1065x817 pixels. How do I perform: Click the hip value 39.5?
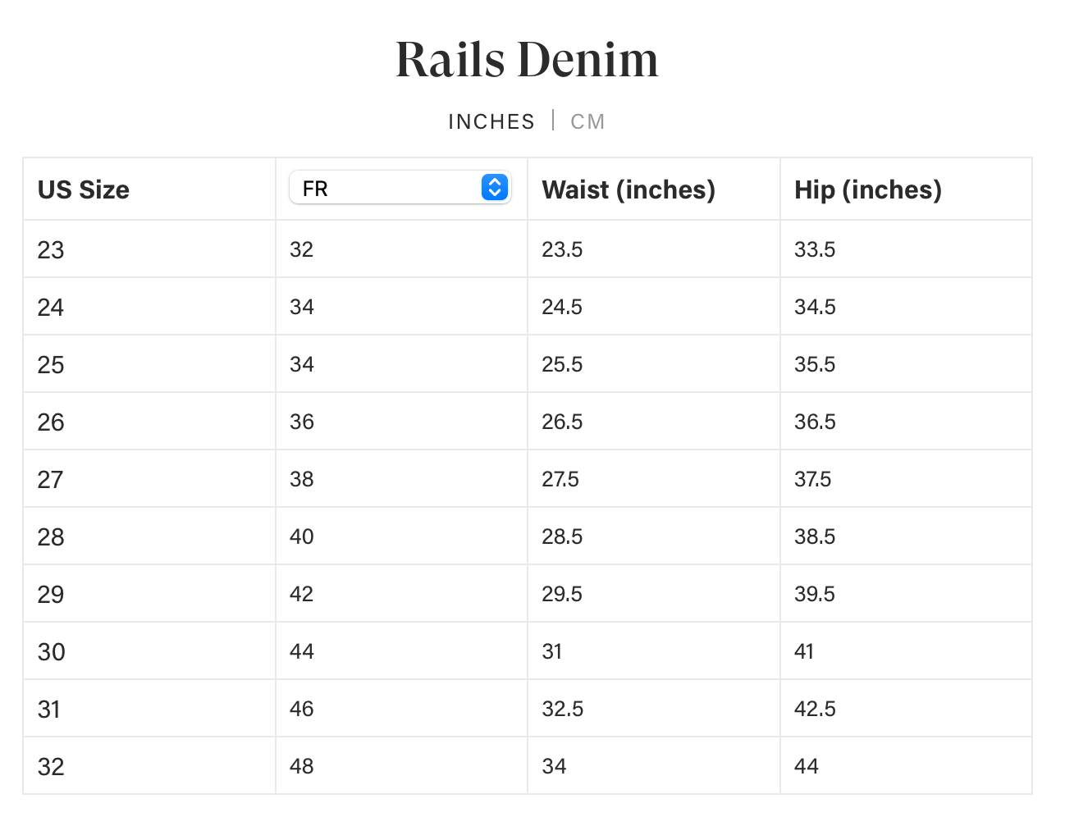pos(815,594)
